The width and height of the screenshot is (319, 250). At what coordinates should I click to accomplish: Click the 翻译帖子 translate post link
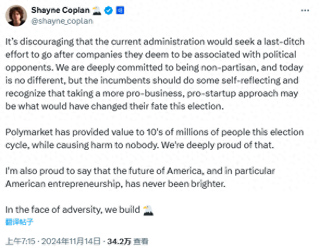[19, 222]
